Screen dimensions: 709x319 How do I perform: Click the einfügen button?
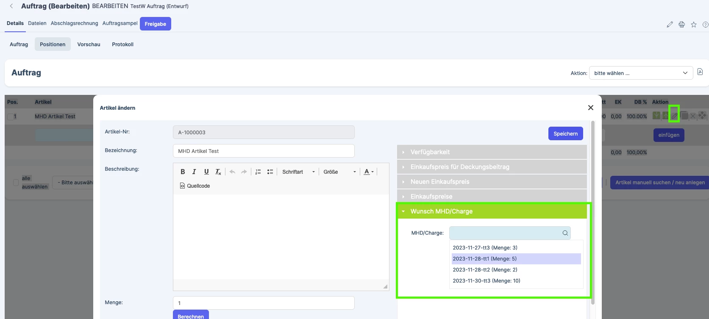(x=669, y=135)
